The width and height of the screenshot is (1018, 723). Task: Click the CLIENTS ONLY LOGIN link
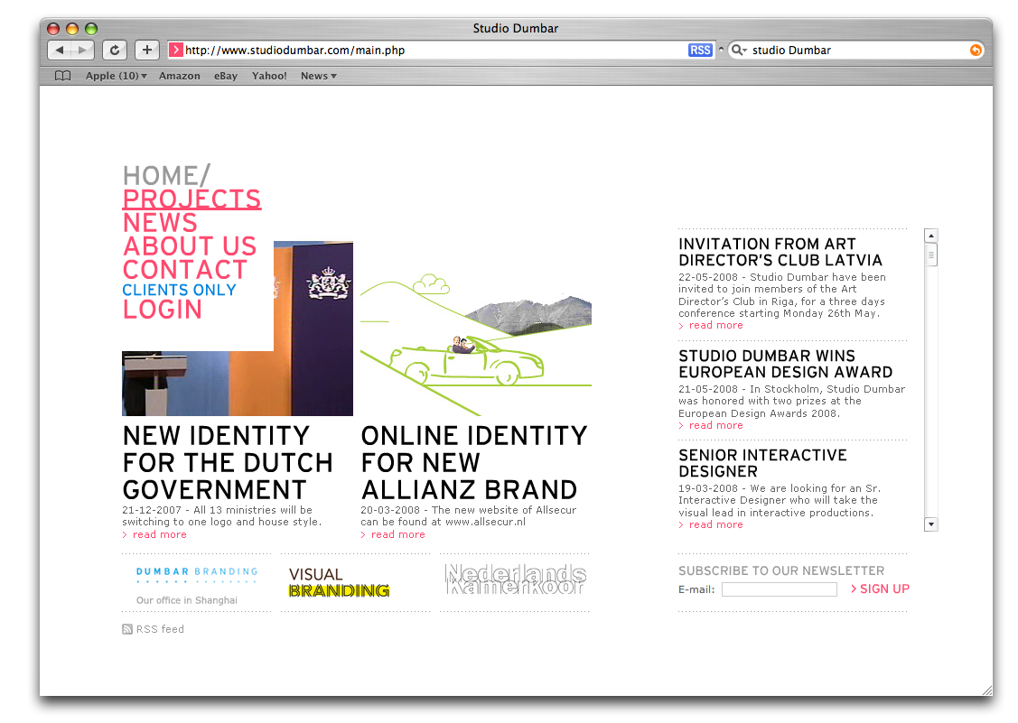coord(179,301)
